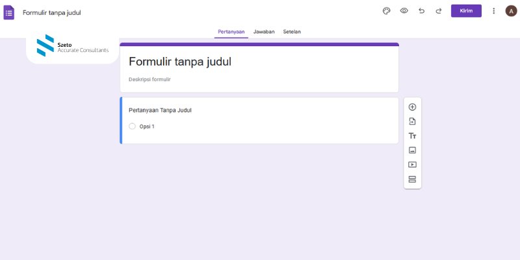Open the account avatar labeled A
Viewport: 520px width, 260px height.
click(x=511, y=11)
